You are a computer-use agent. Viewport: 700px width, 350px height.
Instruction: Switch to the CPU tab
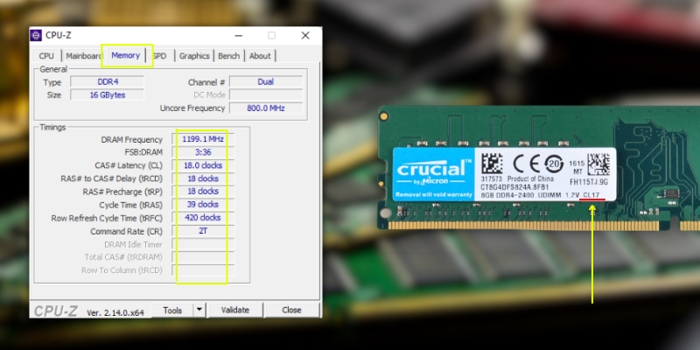[x=46, y=56]
